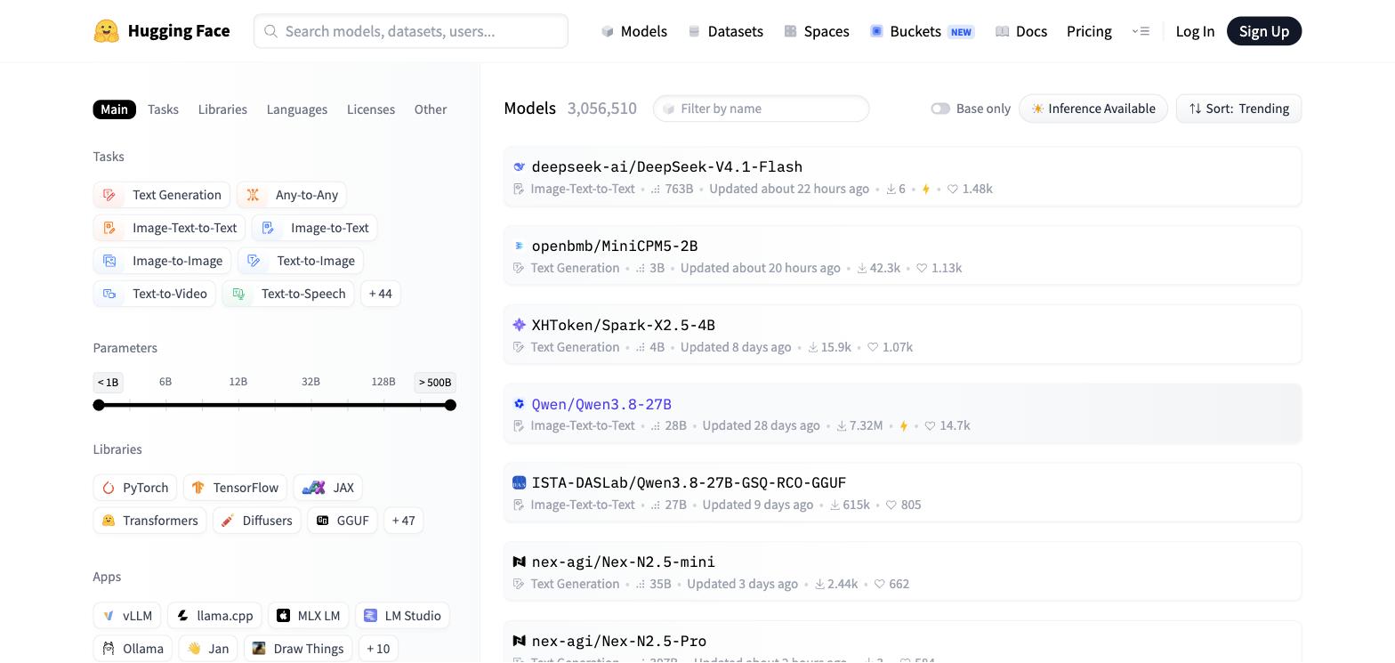Click the right handle of Parameters slider
The height and width of the screenshot is (663, 1395).
click(x=450, y=405)
